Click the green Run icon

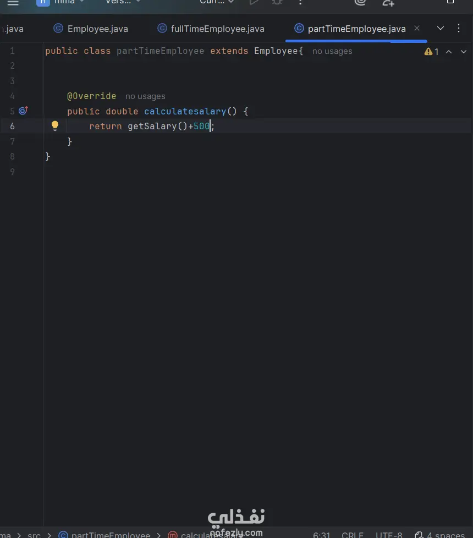pos(254,2)
